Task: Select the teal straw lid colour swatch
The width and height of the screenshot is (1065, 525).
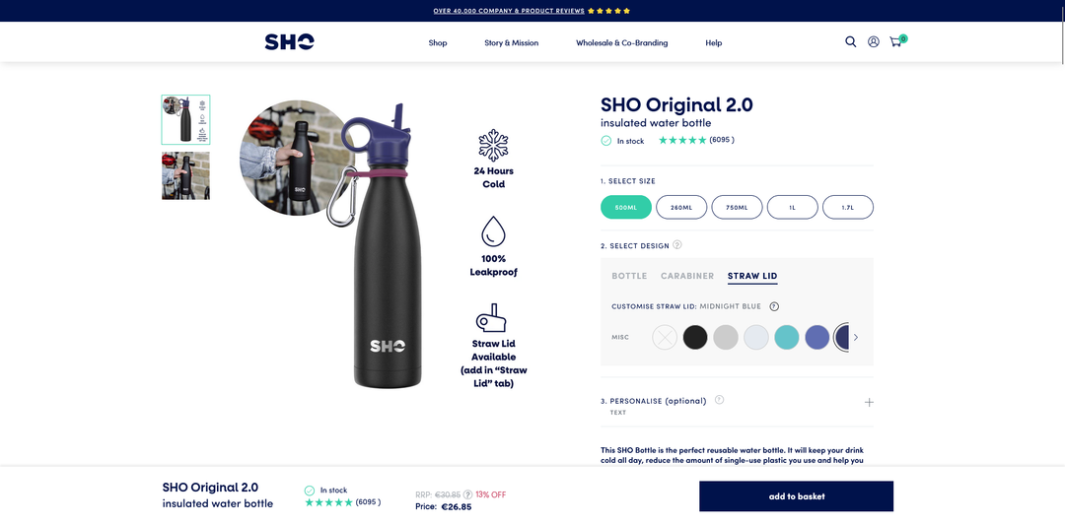Action: (x=787, y=337)
